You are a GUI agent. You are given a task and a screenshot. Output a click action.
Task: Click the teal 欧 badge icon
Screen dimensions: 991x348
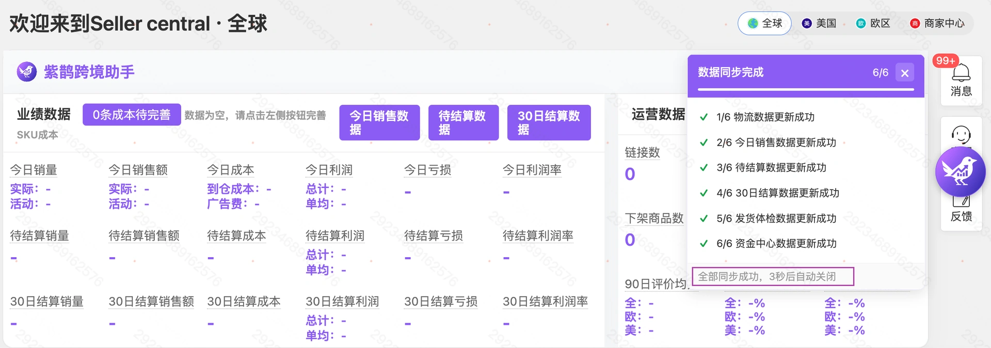pyautogui.click(x=861, y=23)
